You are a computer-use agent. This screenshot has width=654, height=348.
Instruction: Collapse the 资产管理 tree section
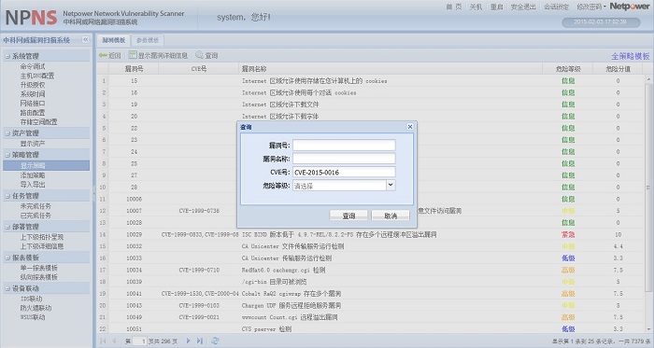point(7,133)
